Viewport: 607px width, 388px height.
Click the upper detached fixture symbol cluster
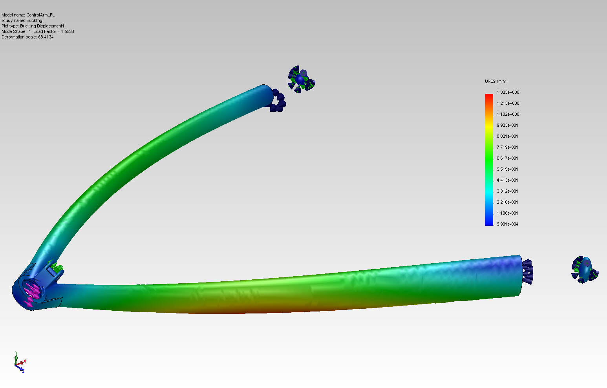click(x=301, y=79)
